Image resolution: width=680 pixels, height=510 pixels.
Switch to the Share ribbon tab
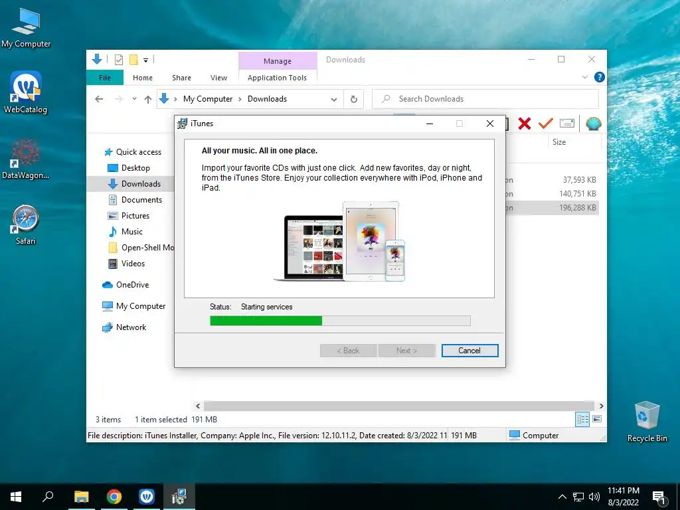point(181,78)
